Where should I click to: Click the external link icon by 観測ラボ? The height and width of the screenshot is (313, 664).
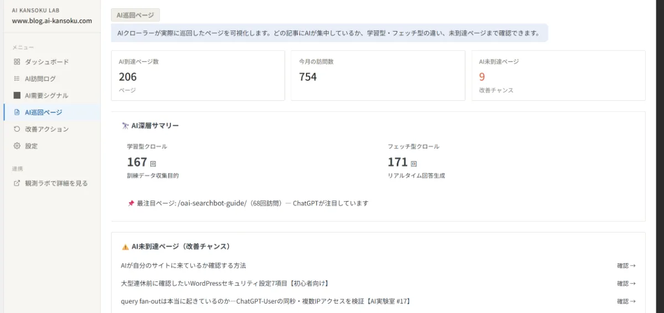(x=17, y=183)
